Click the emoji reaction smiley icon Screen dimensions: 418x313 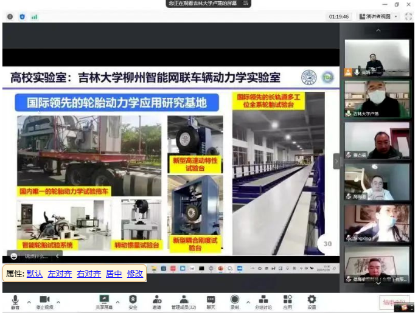click(13, 256)
